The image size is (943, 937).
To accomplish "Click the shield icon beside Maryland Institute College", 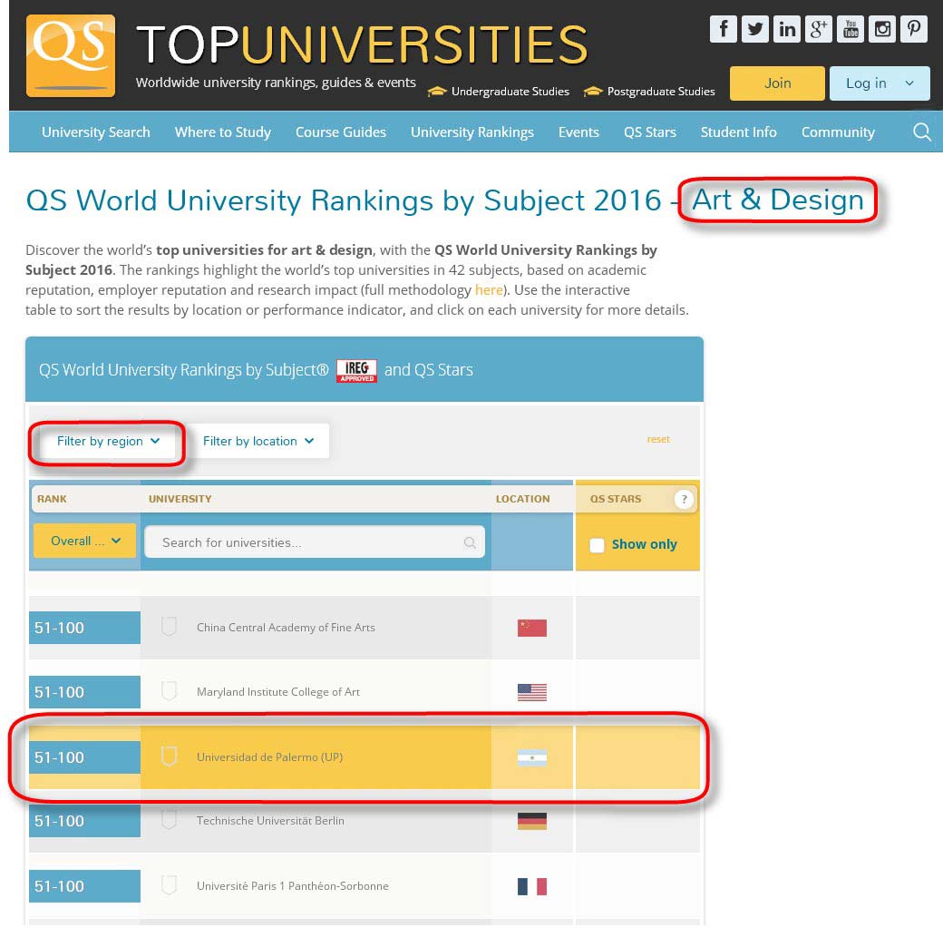I will pos(169,691).
